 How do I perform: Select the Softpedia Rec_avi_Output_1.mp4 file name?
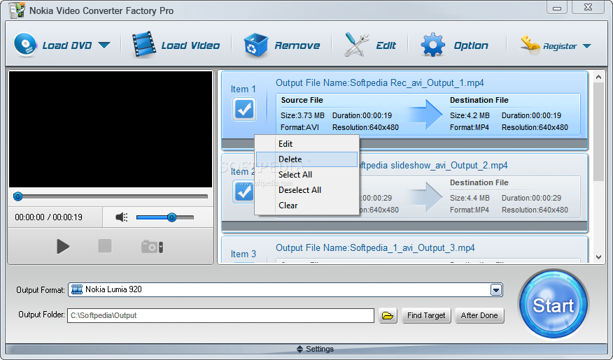click(x=417, y=82)
